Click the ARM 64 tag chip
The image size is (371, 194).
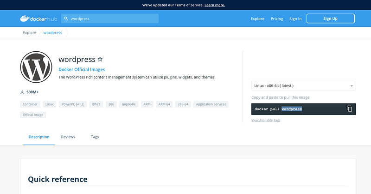(x=164, y=104)
